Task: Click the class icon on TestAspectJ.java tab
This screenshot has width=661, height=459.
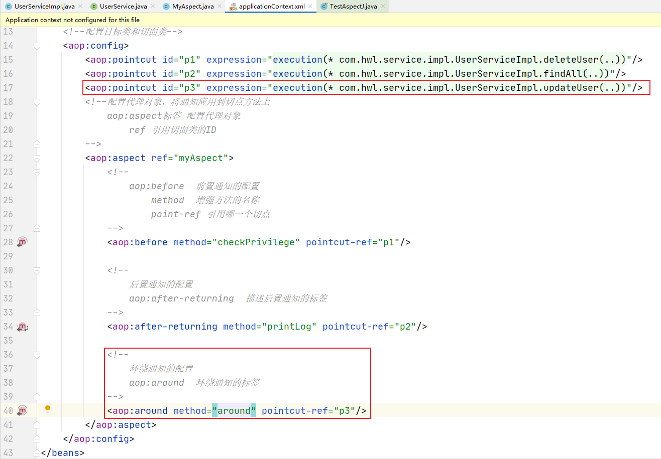Action: pyautogui.click(x=324, y=7)
